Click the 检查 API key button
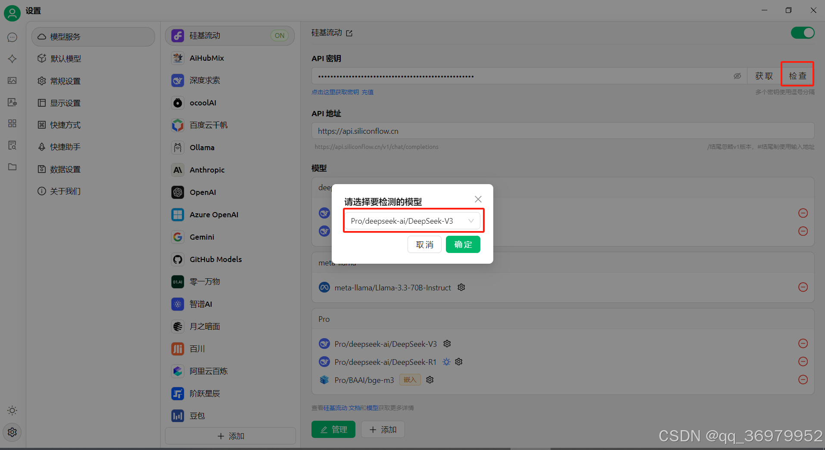The width and height of the screenshot is (825, 450). [797, 76]
